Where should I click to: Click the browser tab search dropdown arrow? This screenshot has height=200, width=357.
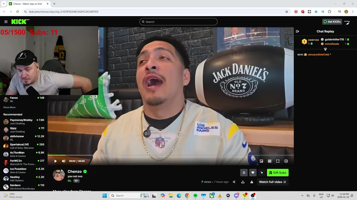point(4,4)
